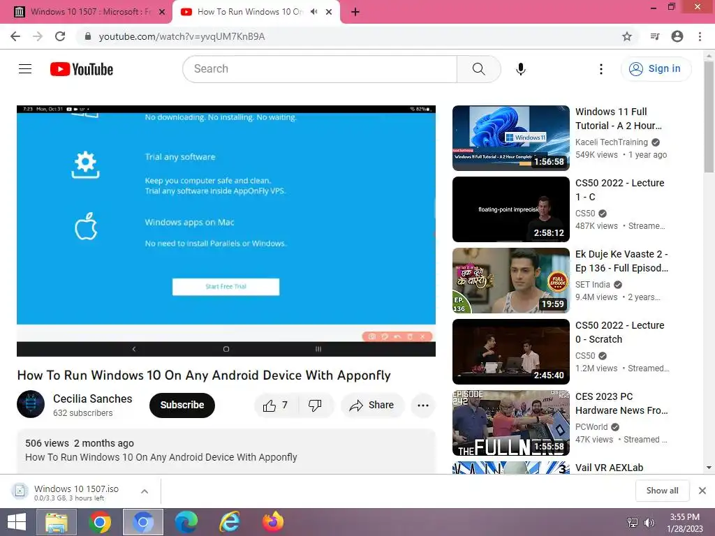The height and width of the screenshot is (536, 715).
Task: Open Firefox from taskbar
Action: 273,522
